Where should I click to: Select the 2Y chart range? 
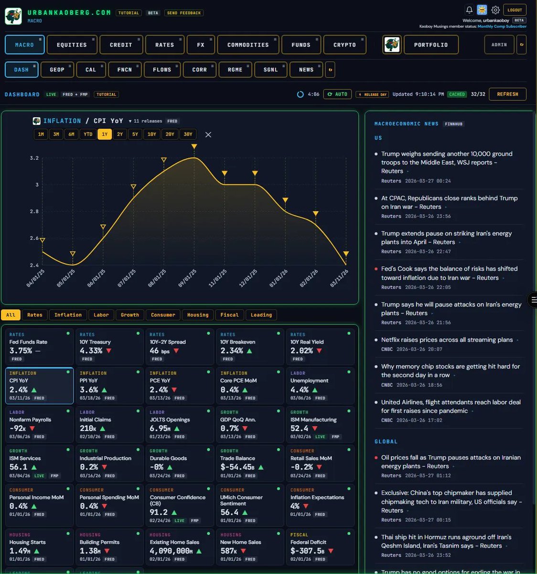[120, 134]
